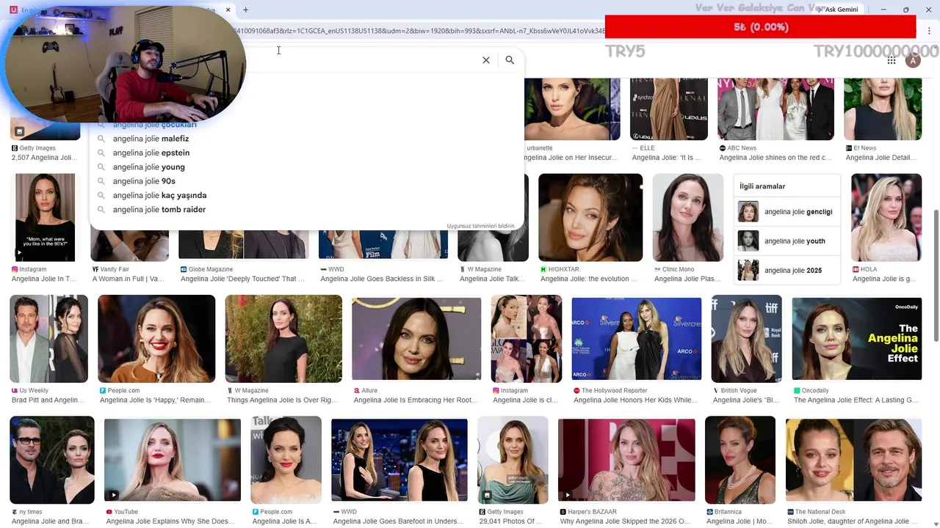This screenshot has height=528, width=940.
Task: Open Allure Embracing Her Roots image
Action: click(x=416, y=339)
